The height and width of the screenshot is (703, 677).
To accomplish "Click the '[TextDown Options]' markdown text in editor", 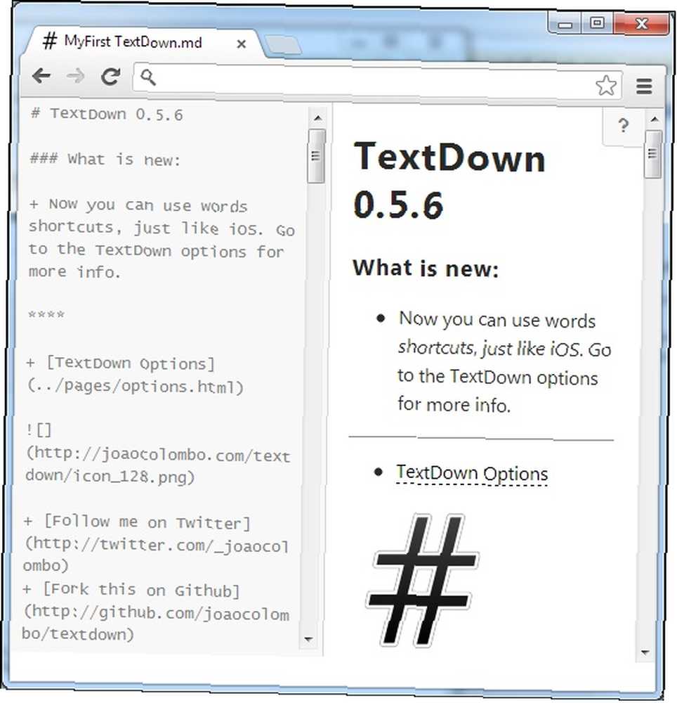I will click(x=131, y=363).
